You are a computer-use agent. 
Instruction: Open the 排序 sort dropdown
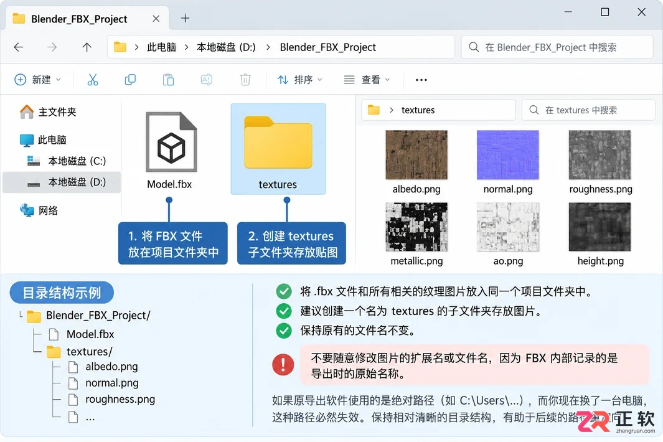300,80
